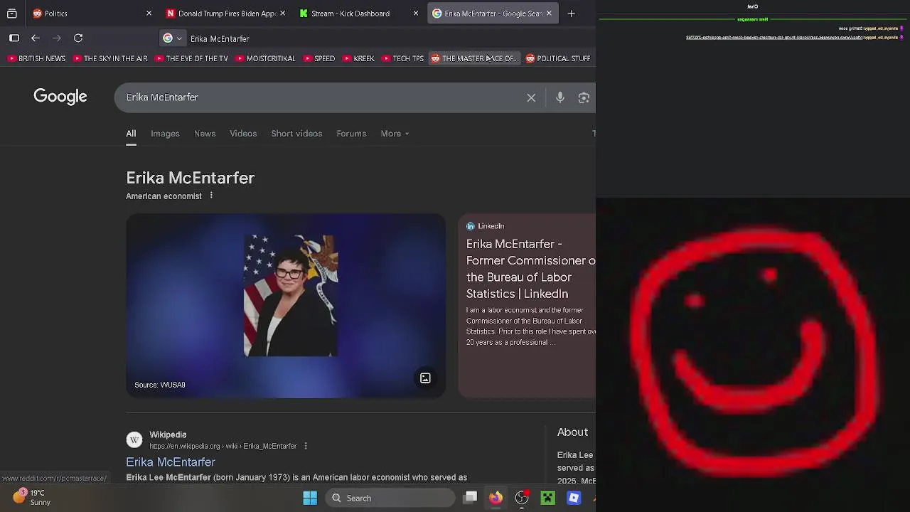
Task: Open the search engine dropdown in address bar
Action: [x=173, y=38]
